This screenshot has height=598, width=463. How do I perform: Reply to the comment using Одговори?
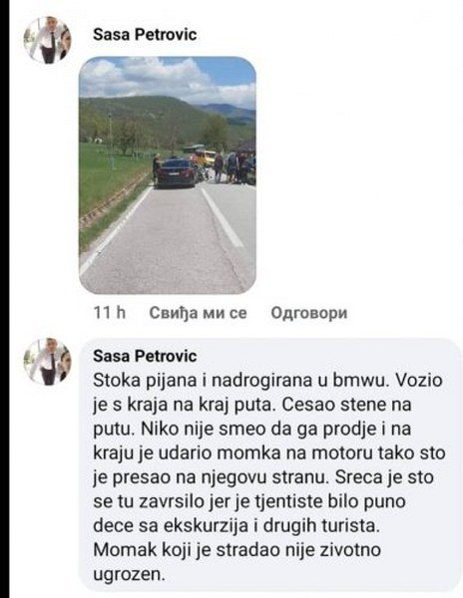[x=308, y=313]
